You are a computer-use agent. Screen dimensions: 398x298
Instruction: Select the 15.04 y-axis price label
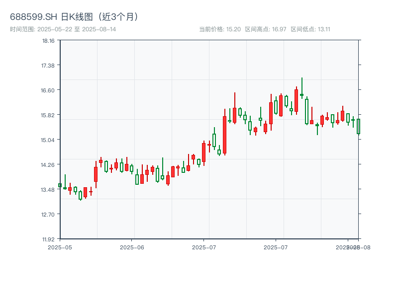click(x=48, y=140)
